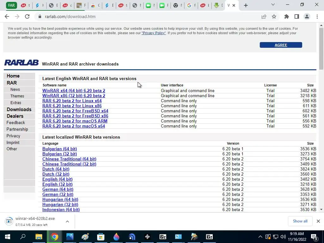
Task: Open Extras in sidebar
Action: [16, 103]
